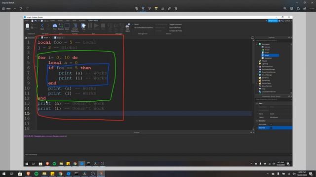This screenshot has width=316, height=177.
Task: Open the New snip dropdown arrow
Action: click(15, 8)
